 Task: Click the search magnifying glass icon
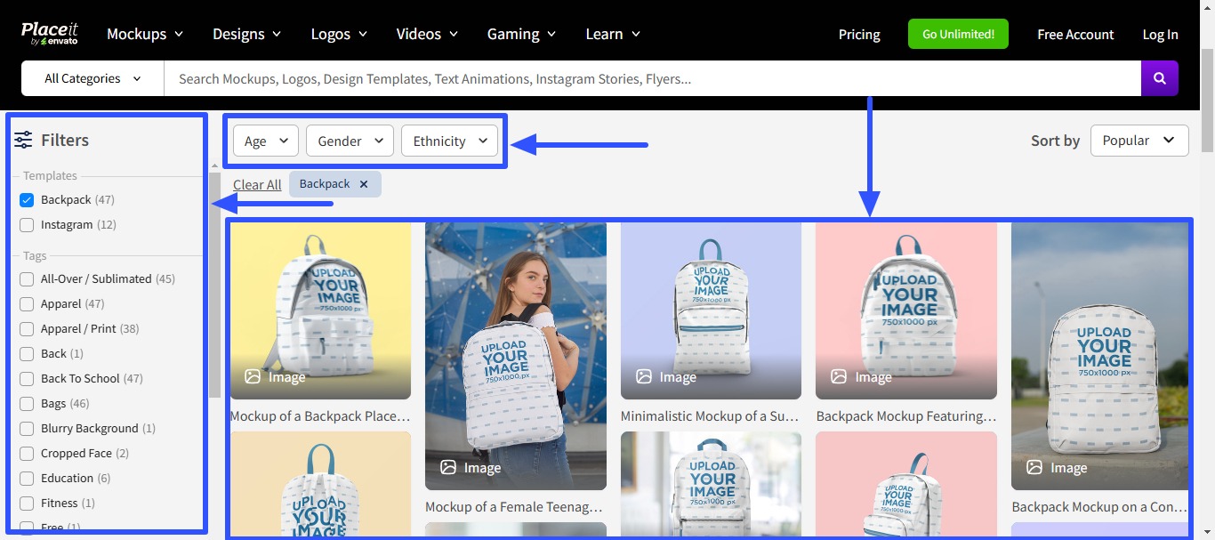1159,78
